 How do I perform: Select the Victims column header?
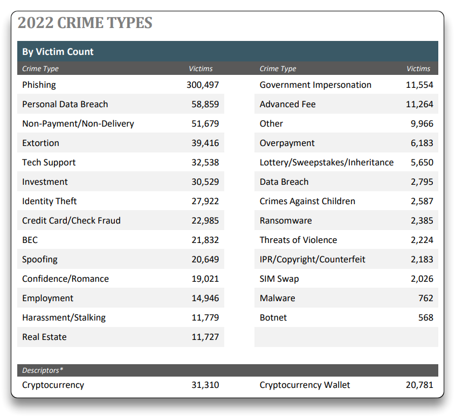(201, 68)
